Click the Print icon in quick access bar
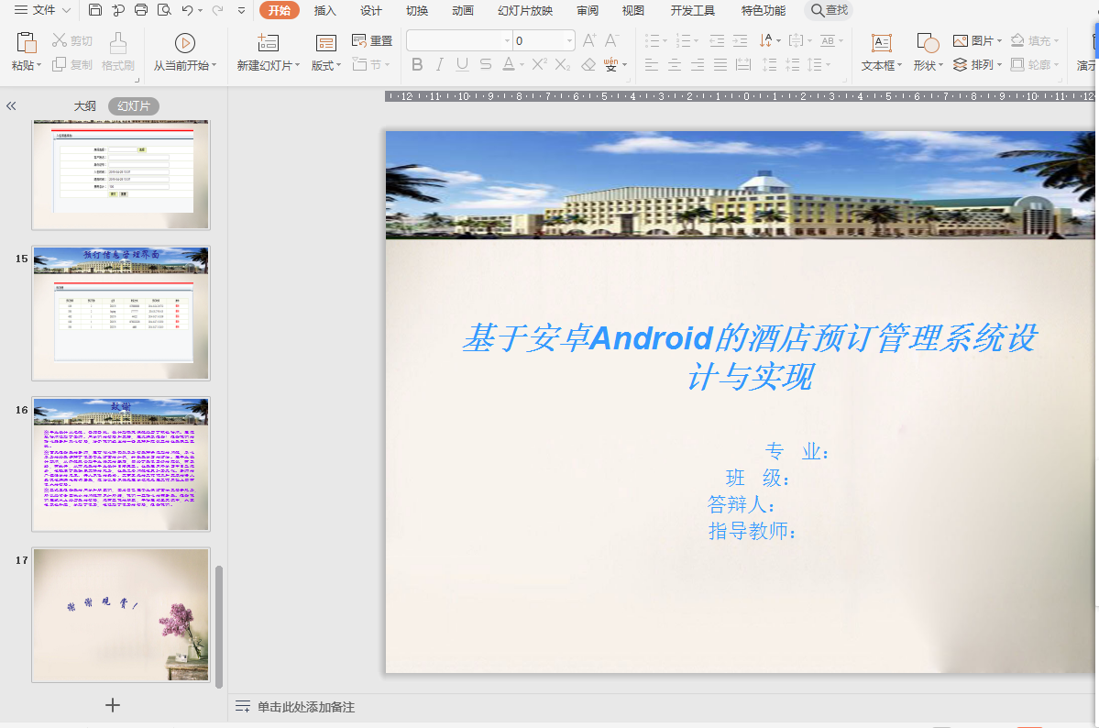The width and height of the screenshot is (1099, 728). [141, 10]
